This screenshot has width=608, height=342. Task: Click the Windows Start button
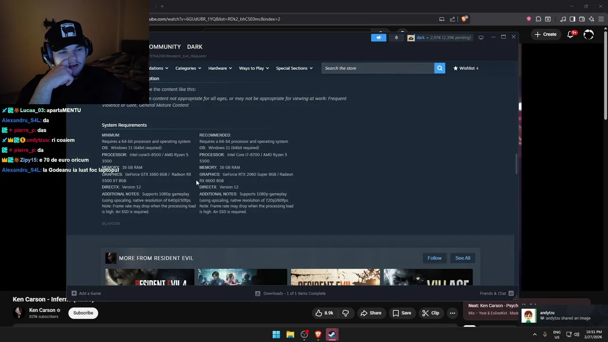tap(276, 334)
